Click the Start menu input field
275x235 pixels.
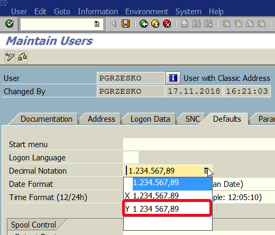coord(199,144)
